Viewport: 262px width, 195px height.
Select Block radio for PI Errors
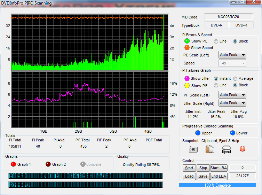pyautogui.click(x=235, y=41)
